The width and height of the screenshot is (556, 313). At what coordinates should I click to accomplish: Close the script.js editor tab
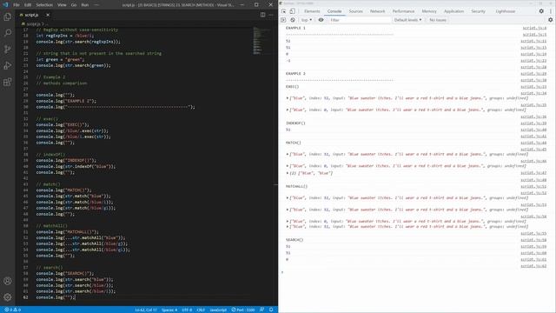pyautogui.click(x=48, y=15)
